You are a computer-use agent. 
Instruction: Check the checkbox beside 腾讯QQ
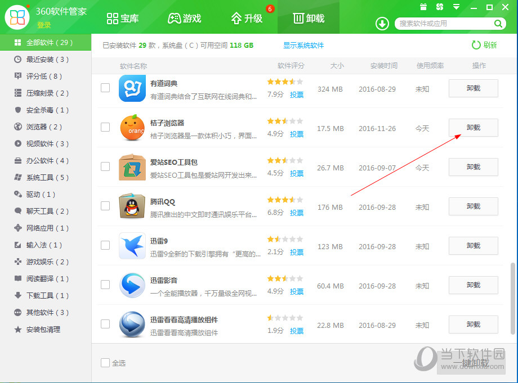105,206
